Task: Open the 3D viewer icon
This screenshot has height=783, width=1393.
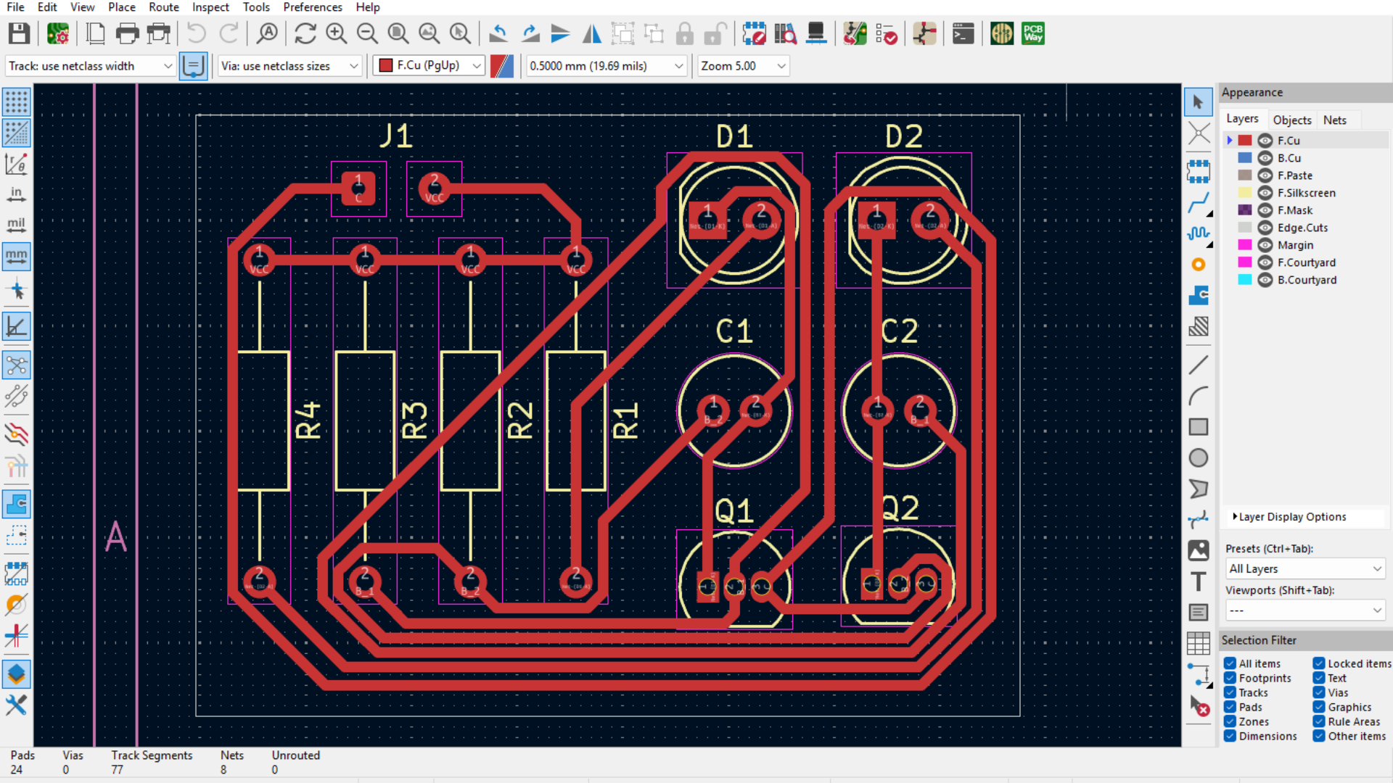Action: point(816,33)
